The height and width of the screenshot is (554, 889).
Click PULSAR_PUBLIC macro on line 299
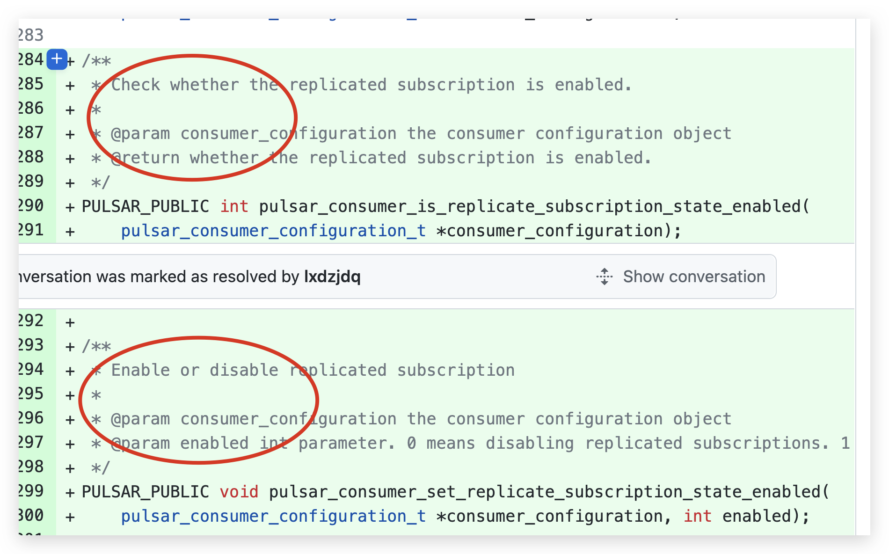pyautogui.click(x=146, y=492)
